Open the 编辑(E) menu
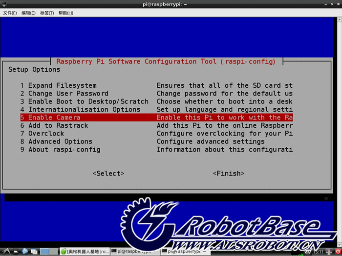Image resolution: width=342 pixels, height=256 pixels. coord(28,13)
